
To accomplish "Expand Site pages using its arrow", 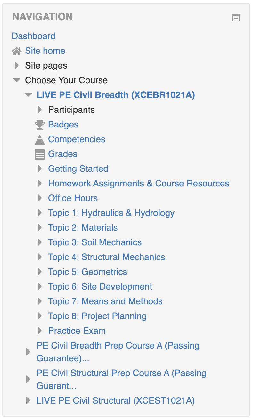I will tap(16, 65).
